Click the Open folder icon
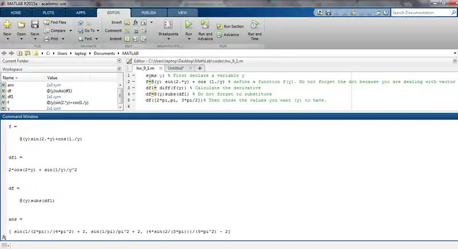Image resolution: width=458 pixels, height=249 pixels. (x=21, y=25)
